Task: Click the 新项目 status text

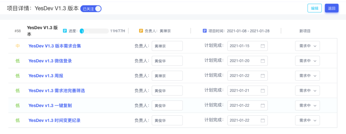Action: coord(305,31)
